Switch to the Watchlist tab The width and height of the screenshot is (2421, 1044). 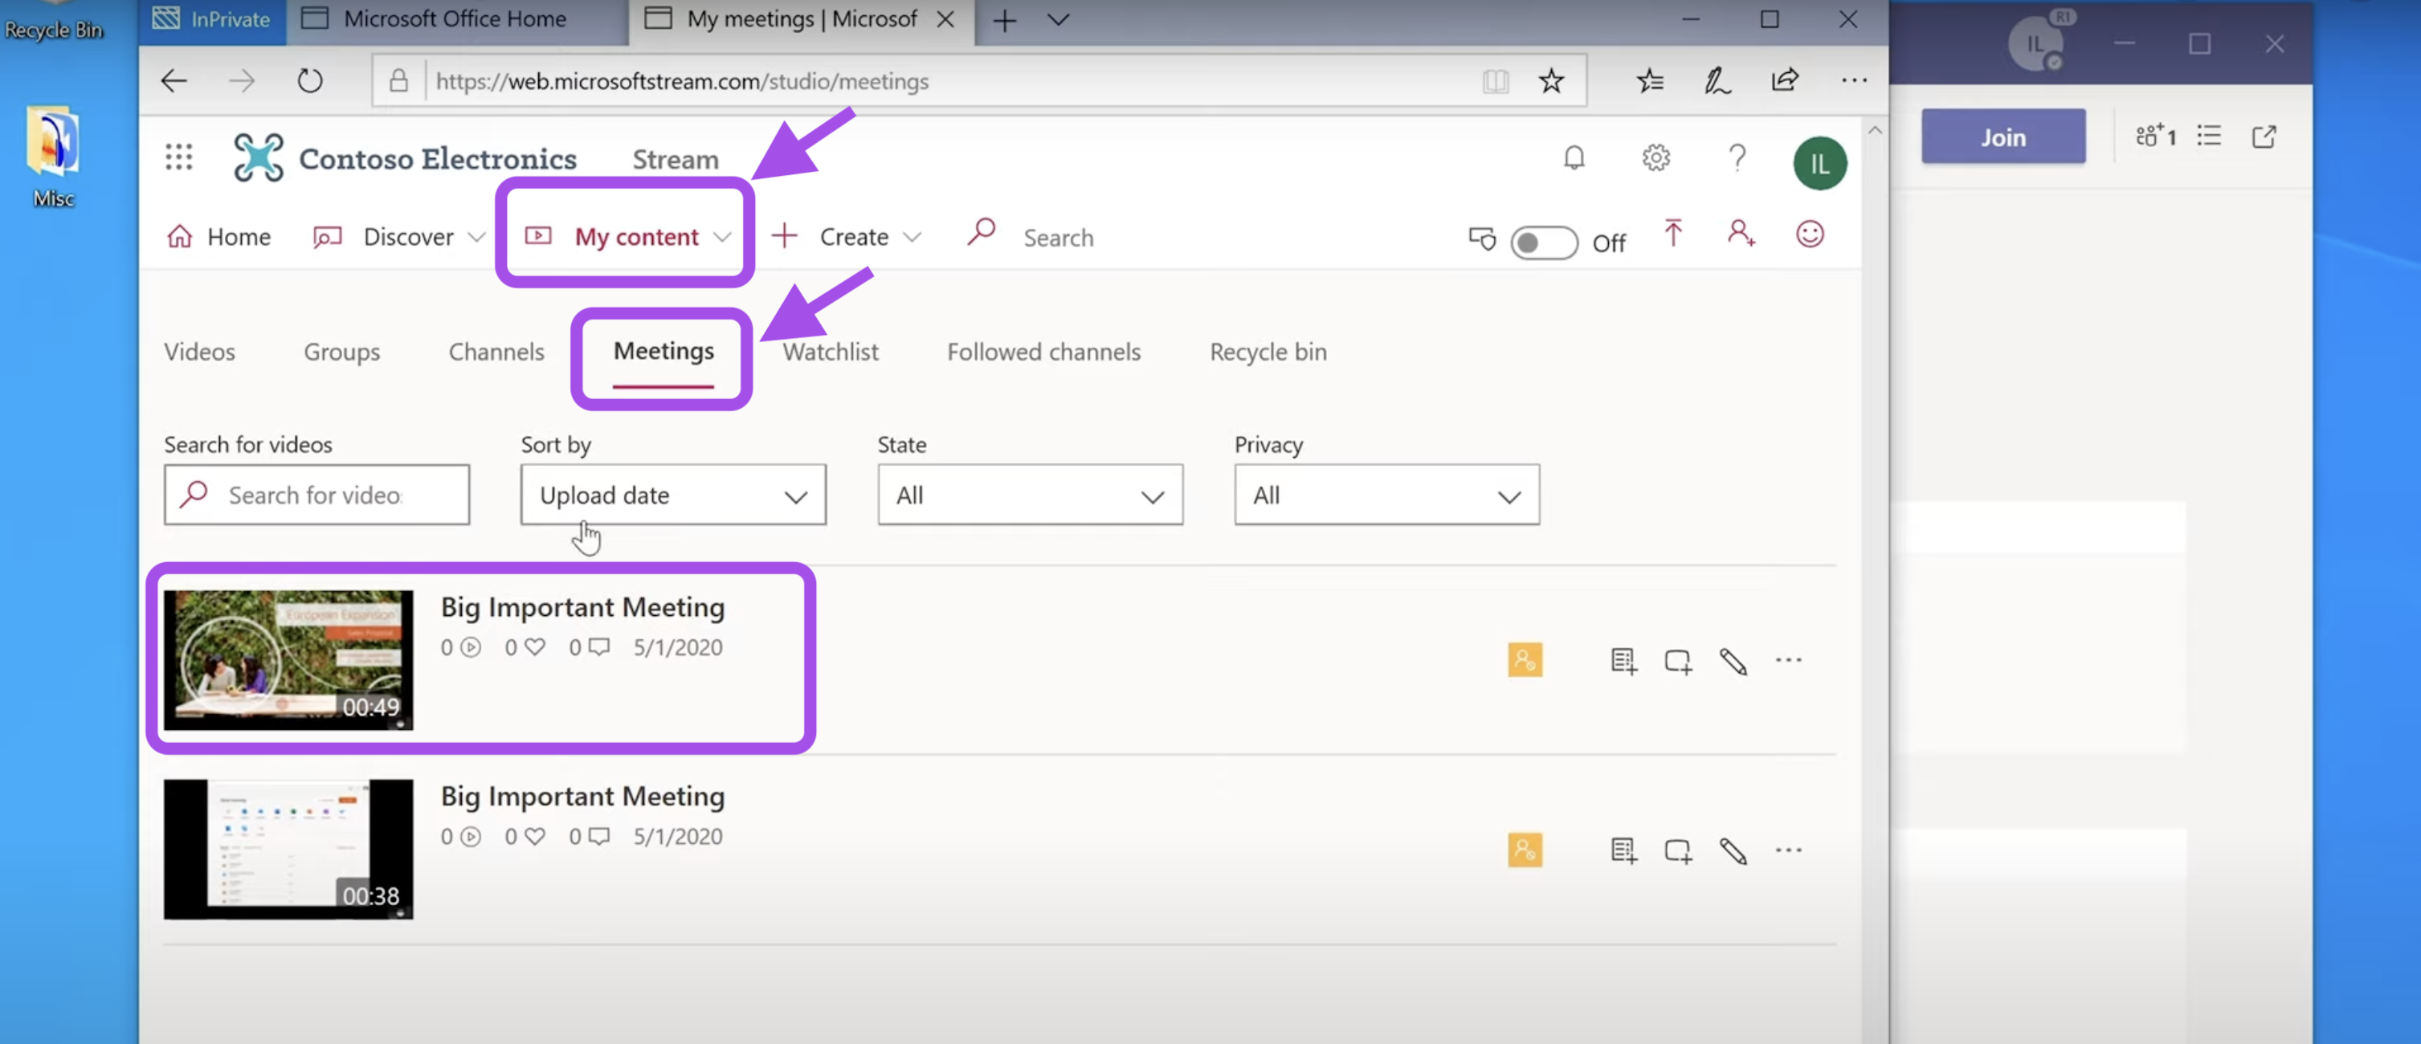830,353
